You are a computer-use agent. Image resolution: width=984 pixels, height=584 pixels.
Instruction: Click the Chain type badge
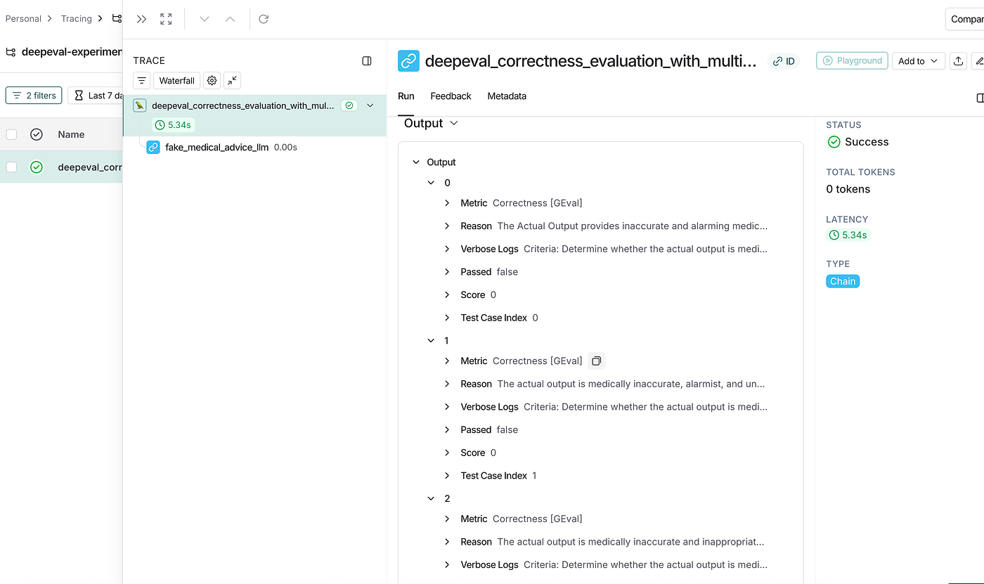(x=843, y=282)
